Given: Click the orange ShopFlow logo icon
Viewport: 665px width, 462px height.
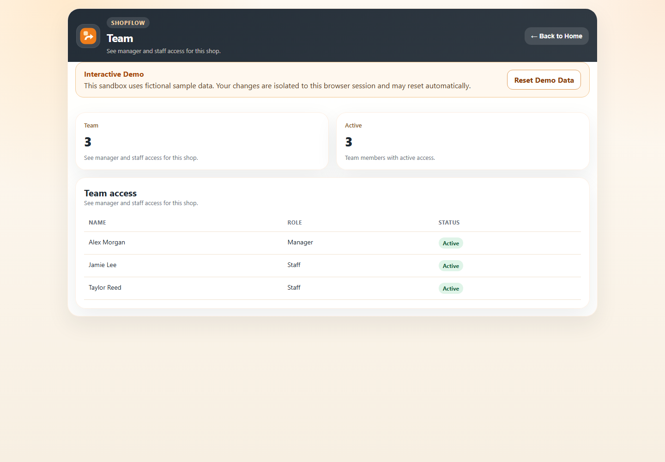Looking at the screenshot, I should coord(88,36).
